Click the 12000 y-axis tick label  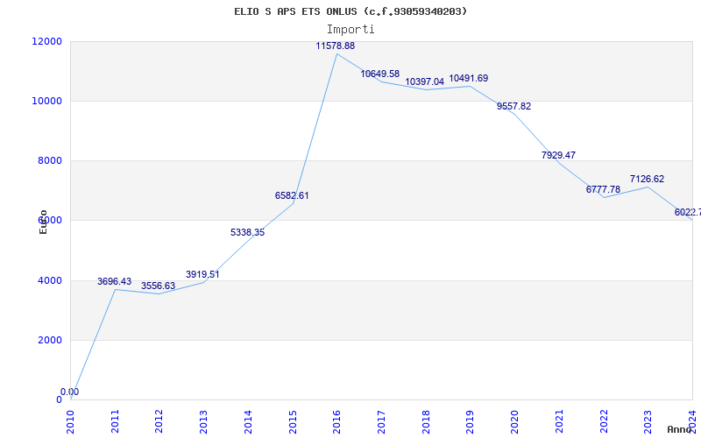[47, 41]
